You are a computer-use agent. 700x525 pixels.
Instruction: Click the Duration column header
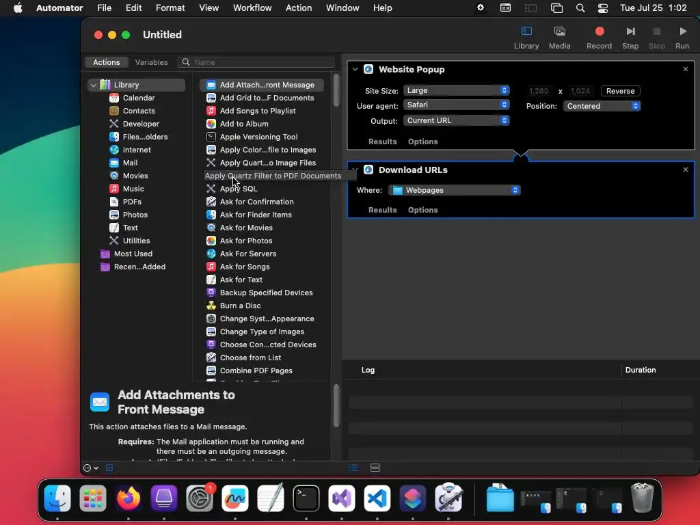(640, 370)
